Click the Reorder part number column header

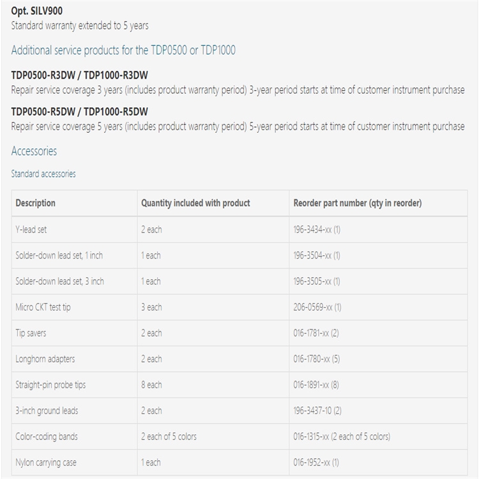click(357, 203)
